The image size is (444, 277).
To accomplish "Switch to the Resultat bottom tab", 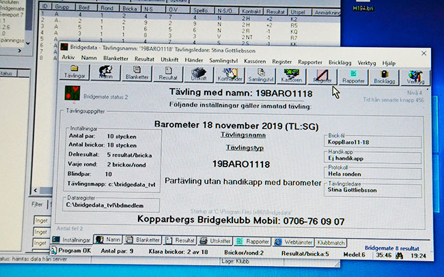I will (180, 241).
